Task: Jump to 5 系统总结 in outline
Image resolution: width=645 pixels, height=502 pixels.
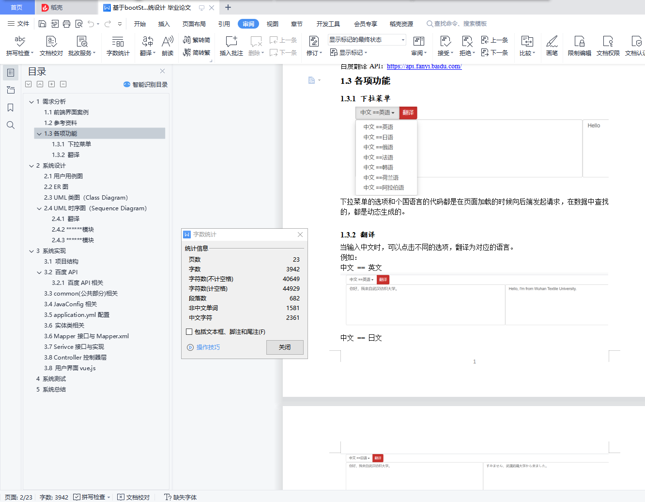Action: pos(51,390)
